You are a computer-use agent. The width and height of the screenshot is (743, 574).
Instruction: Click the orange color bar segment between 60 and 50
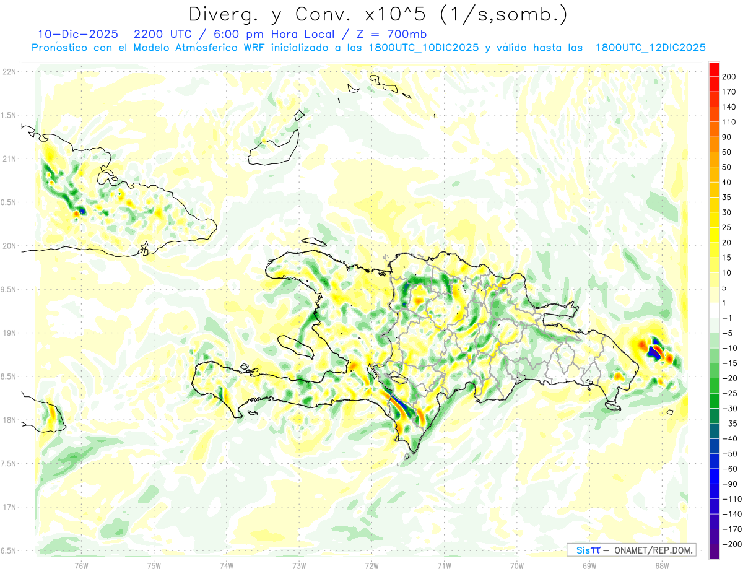714,159
